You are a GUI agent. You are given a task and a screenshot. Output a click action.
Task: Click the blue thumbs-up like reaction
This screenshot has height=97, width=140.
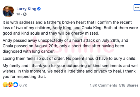pyautogui.click(x=16, y=85)
